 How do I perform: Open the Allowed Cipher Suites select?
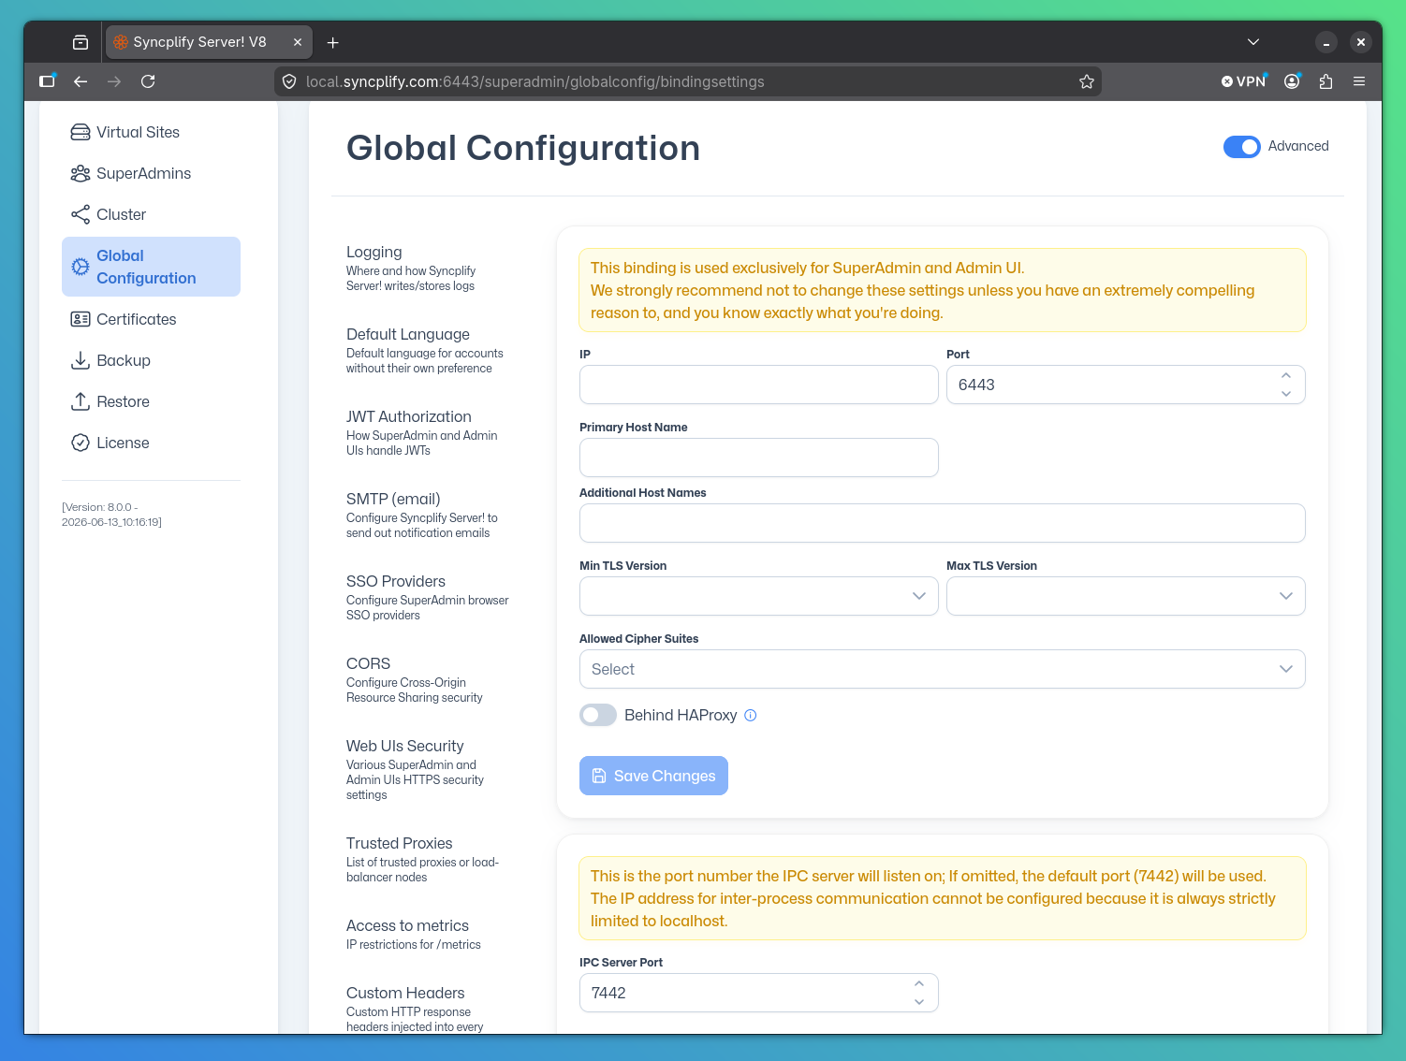click(x=942, y=669)
